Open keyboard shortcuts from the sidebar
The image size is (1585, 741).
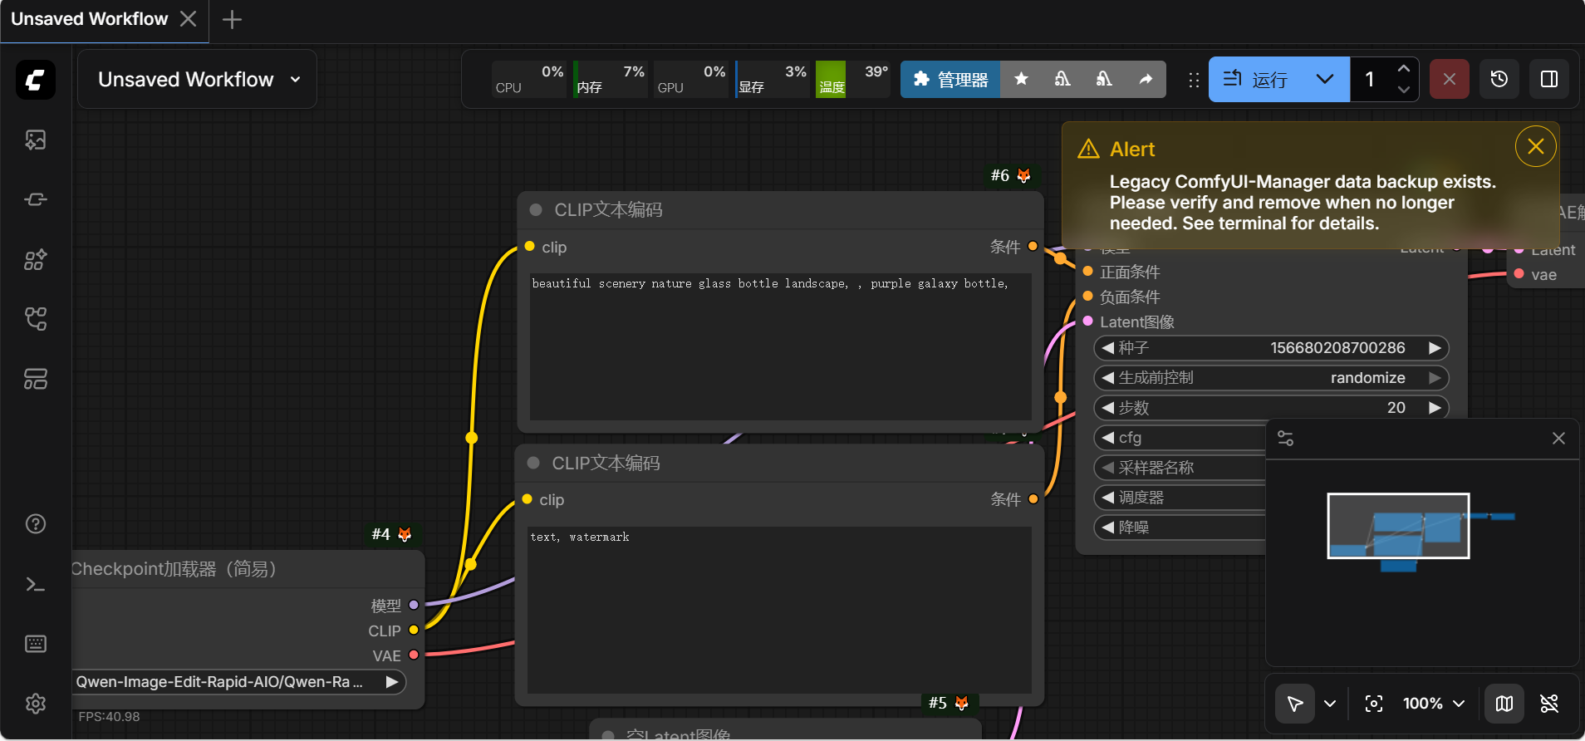(36, 644)
